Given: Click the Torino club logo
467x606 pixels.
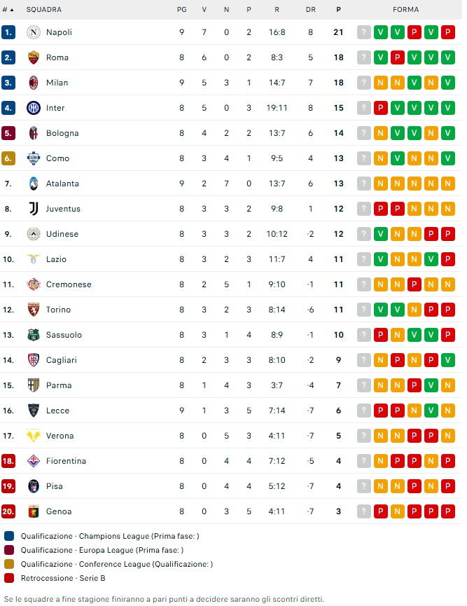Looking at the screenshot, I should tap(33, 310).
